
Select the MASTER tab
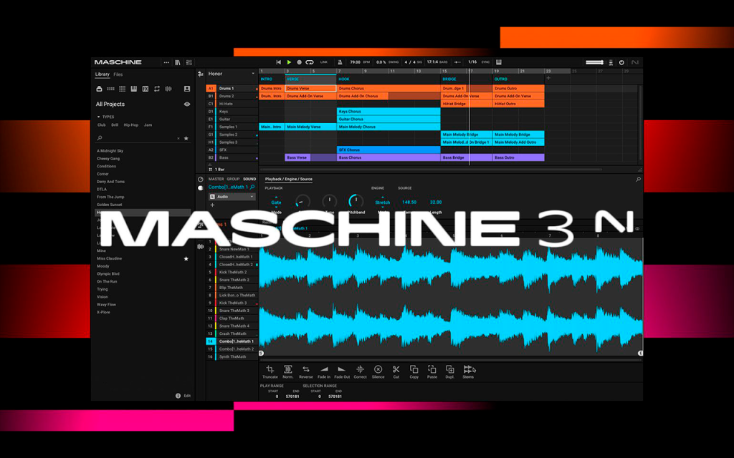216,179
